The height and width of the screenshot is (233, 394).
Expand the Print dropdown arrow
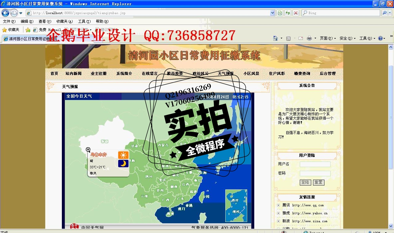point(315,38)
